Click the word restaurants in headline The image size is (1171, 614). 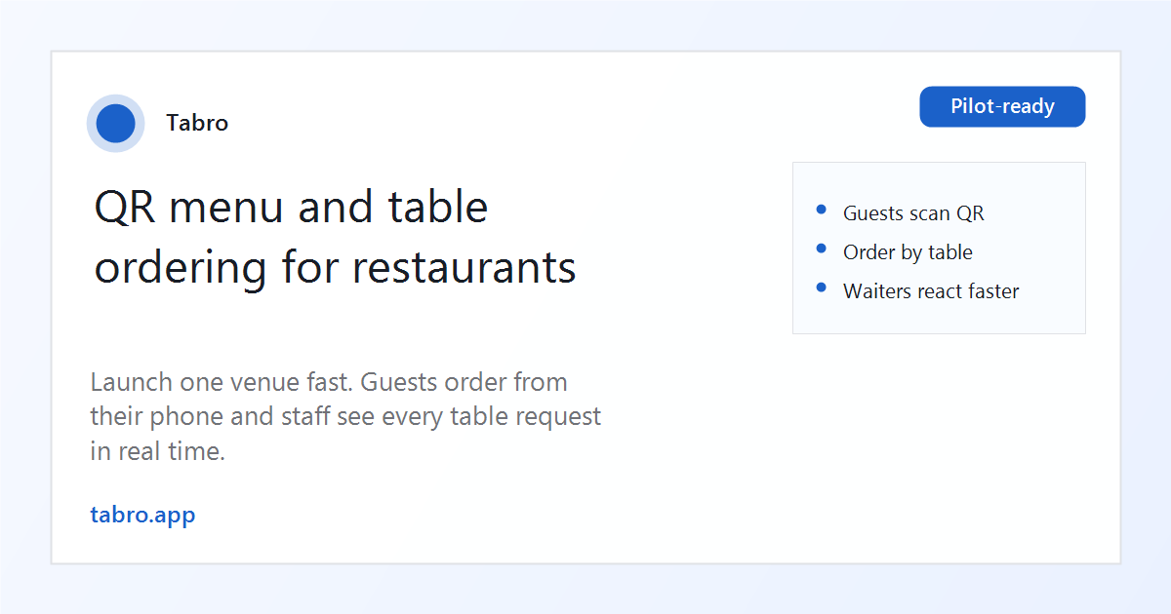click(464, 268)
